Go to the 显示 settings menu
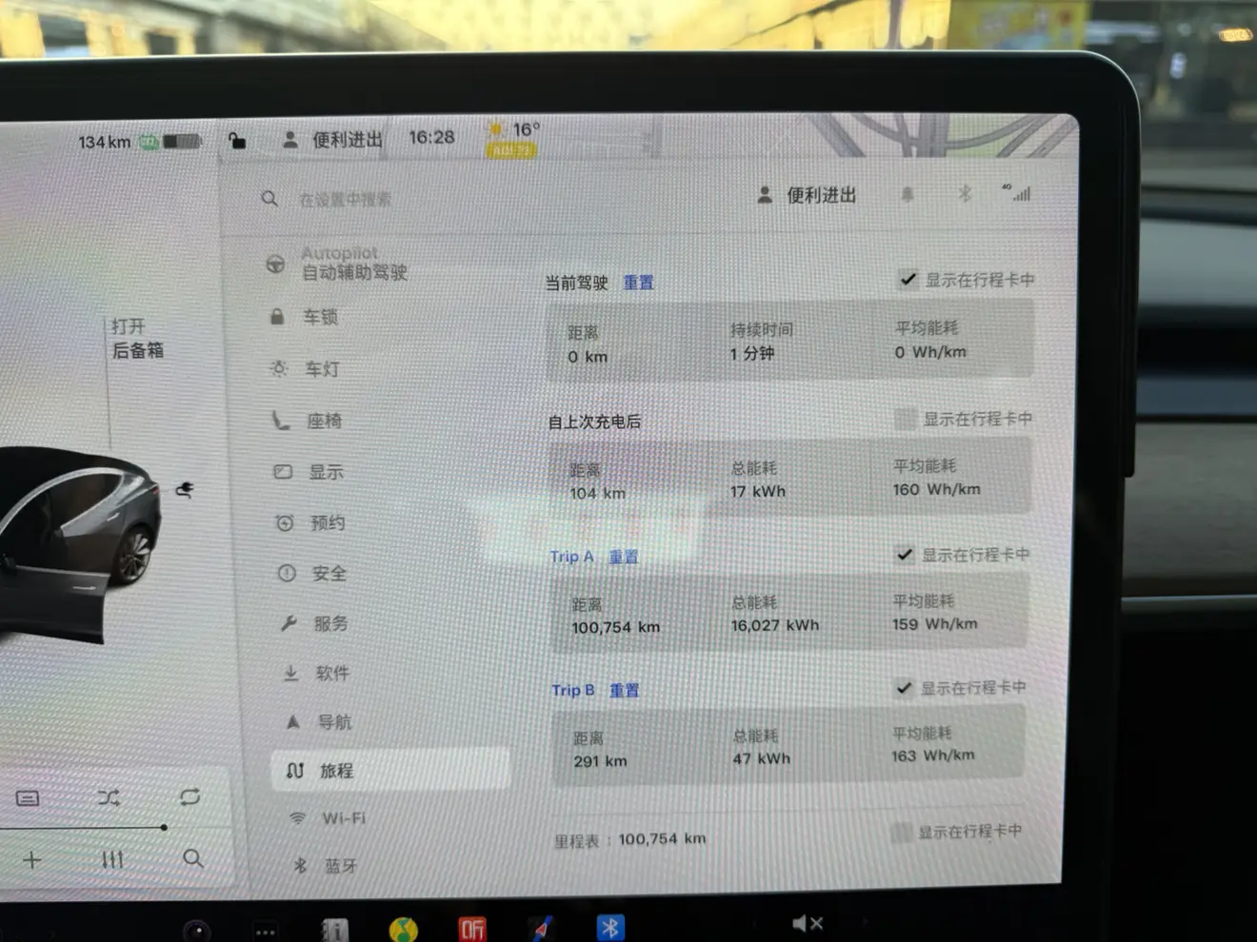 click(x=326, y=472)
